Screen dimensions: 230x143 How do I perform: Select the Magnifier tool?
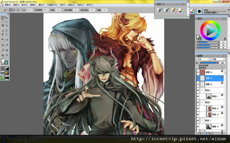tap(3, 55)
